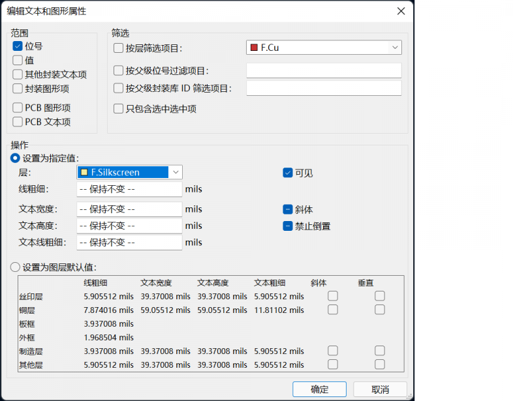Toggle 制造层 row 斜体 checkbox
Viewport: 513px width, 401px height.
click(x=333, y=351)
